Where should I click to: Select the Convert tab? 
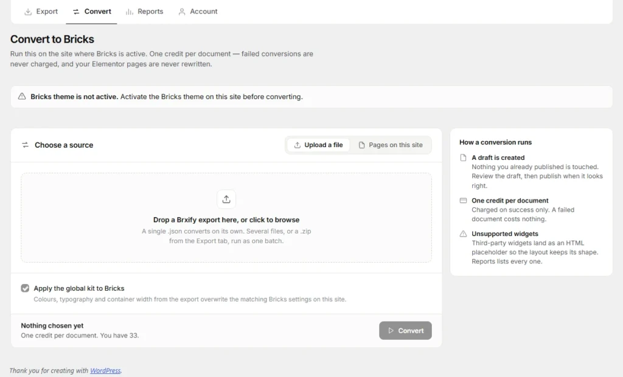point(91,12)
